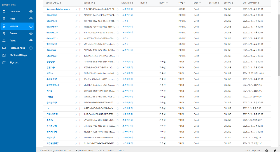Expand the Rules sidebar chevron

point(31,41)
